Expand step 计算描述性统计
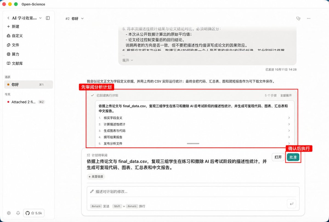 point(194,124)
